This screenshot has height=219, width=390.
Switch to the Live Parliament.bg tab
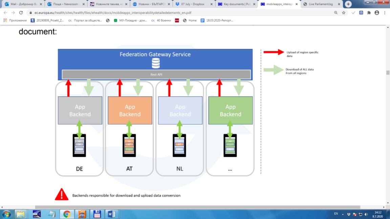click(x=321, y=4)
